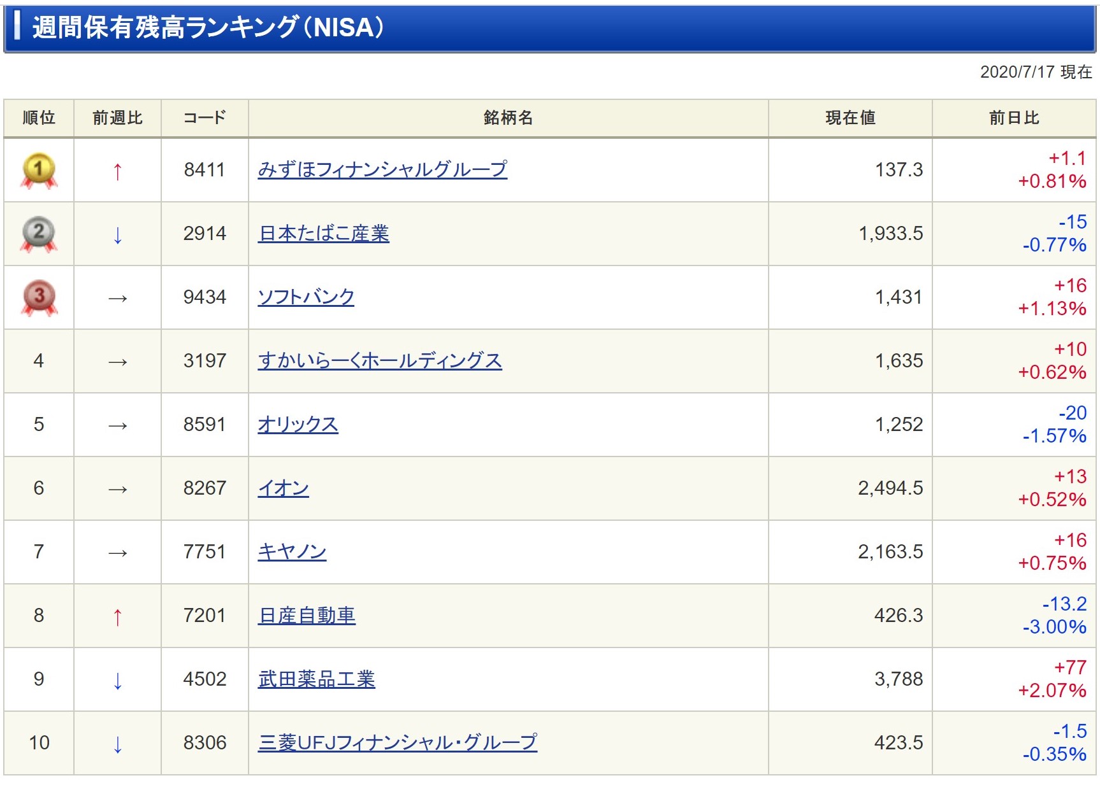Click current price 2,494.5

click(x=890, y=488)
